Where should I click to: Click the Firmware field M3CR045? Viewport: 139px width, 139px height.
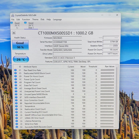(x=67, y=38)
